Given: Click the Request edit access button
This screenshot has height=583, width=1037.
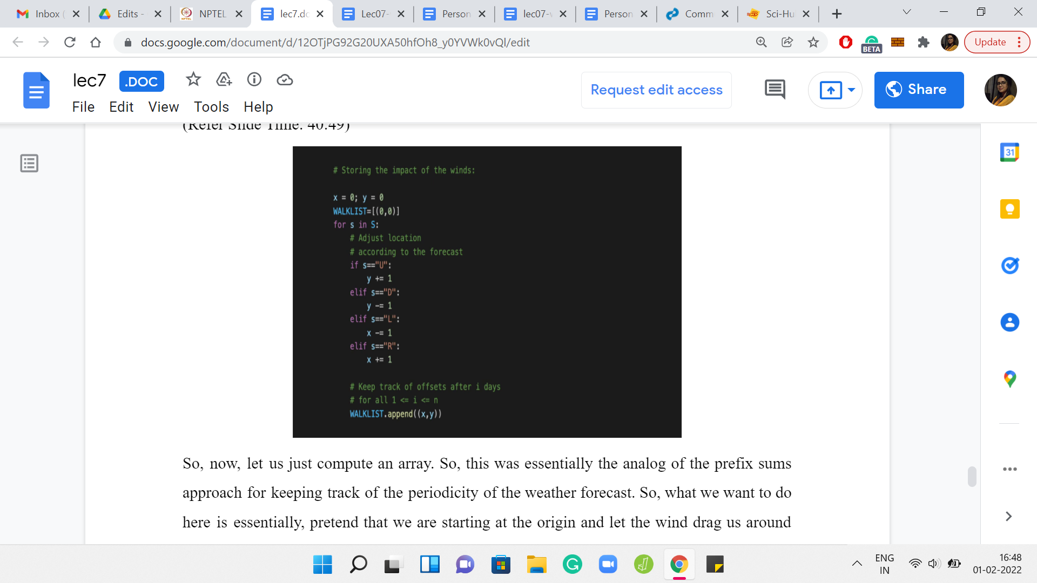Looking at the screenshot, I should 656,90.
